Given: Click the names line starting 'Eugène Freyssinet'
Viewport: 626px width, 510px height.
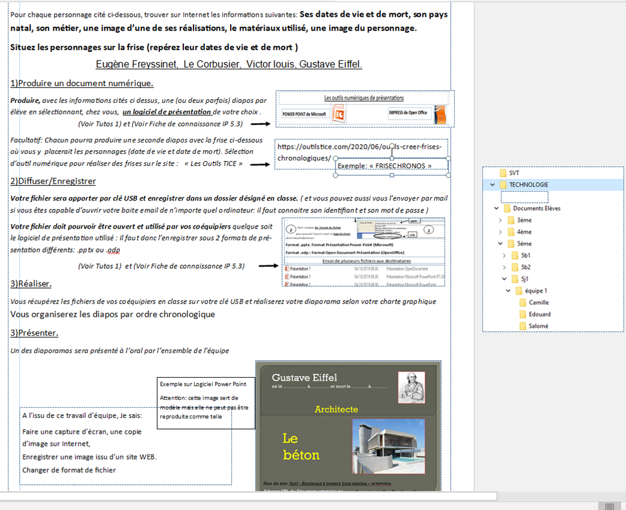Looking at the screenshot, I should point(229,64).
